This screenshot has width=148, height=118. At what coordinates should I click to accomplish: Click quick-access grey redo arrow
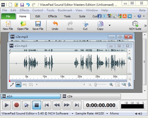[33, 5]
